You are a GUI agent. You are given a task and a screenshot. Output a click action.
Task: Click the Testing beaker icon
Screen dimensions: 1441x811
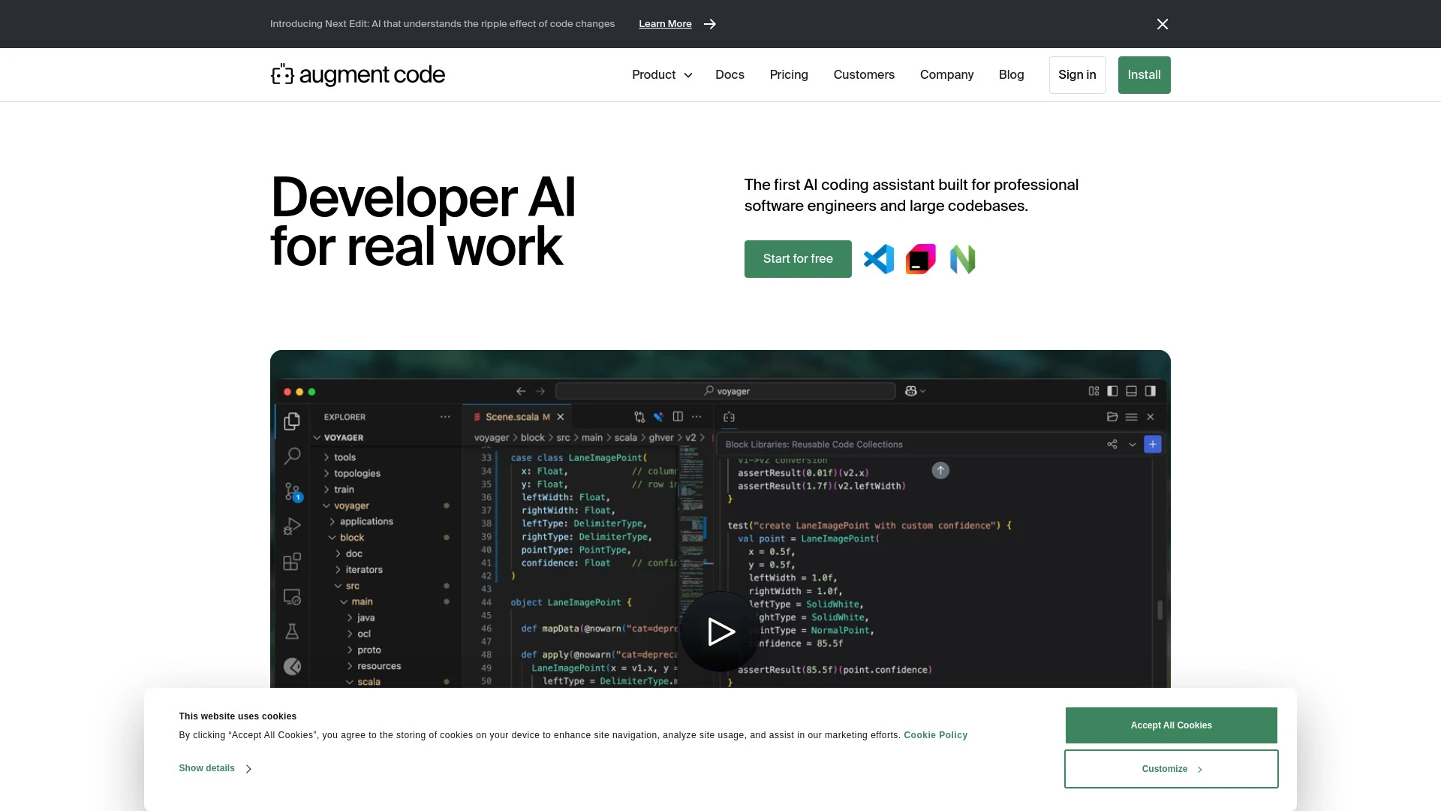292,633
